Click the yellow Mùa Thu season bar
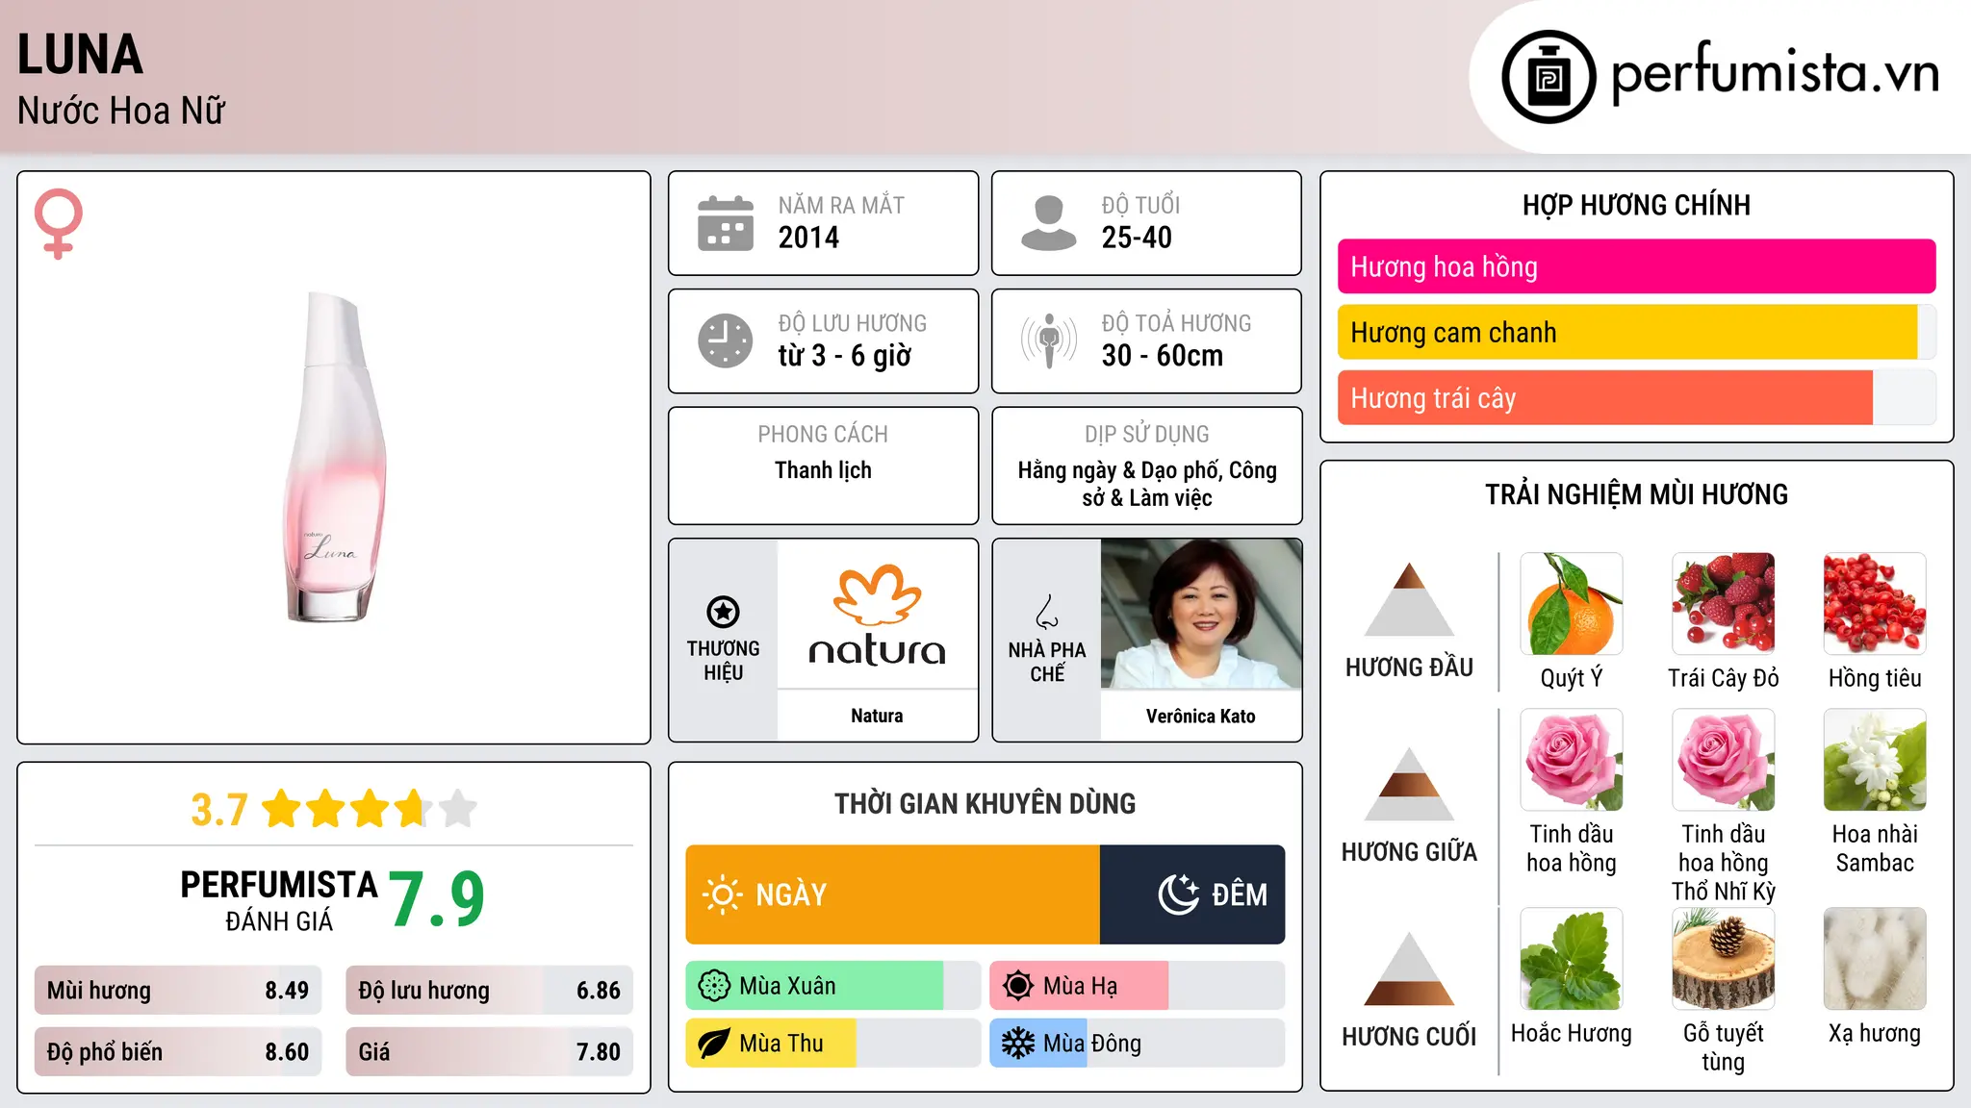This screenshot has width=1971, height=1108. coord(771,1044)
